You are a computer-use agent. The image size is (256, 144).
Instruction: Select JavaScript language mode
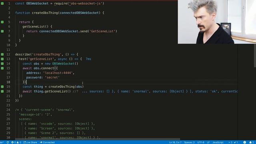218,142
